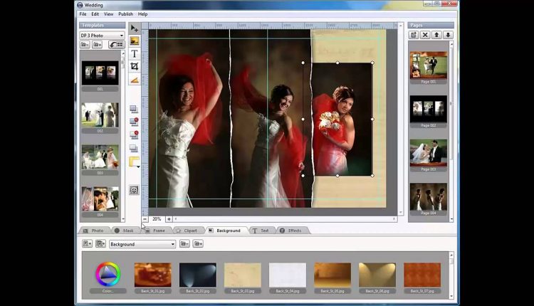Click backgrounds list scroll-down arrow

pyautogui.click(x=451, y=297)
